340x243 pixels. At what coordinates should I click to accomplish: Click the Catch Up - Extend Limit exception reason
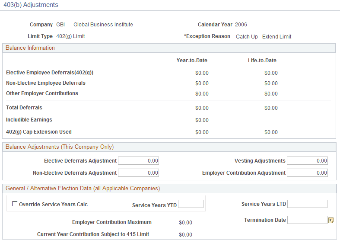tap(264, 37)
